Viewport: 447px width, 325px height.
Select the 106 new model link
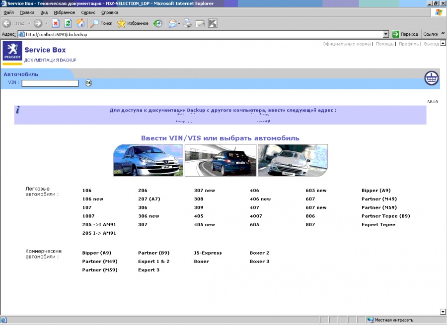(93, 199)
